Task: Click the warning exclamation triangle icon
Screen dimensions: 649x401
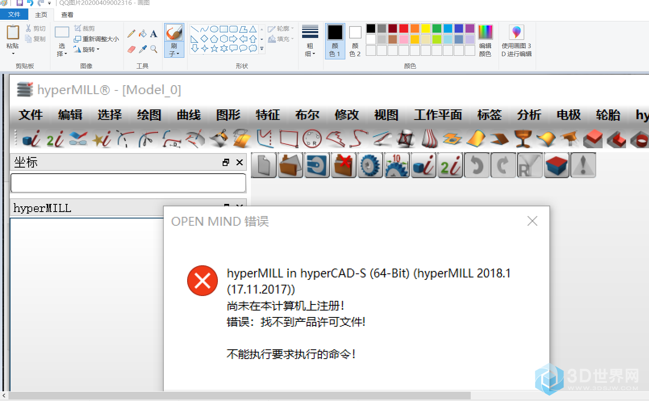Action: [583, 165]
